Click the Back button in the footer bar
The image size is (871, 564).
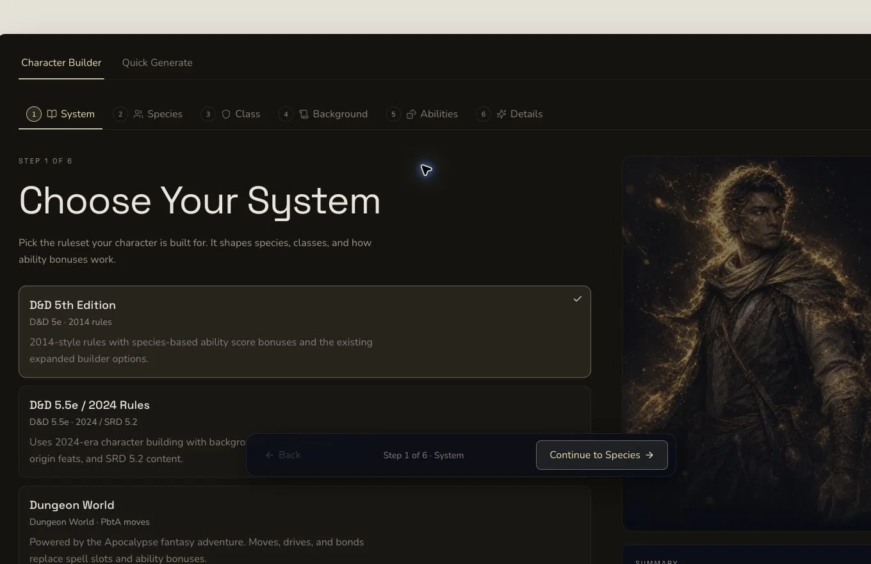click(283, 455)
